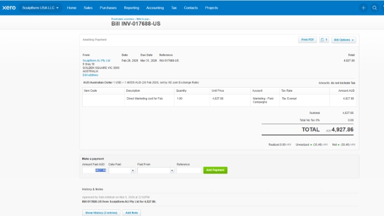Open the attached files icon button
Image resolution: width=384 pixels, height=216 pixels.
coord(324,40)
